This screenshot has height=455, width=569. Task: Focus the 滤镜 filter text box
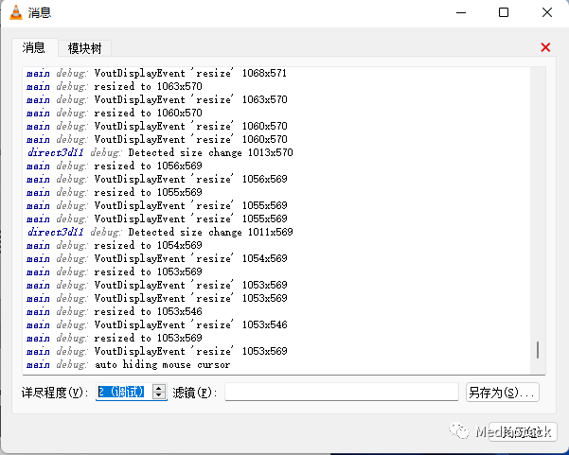tap(341, 392)
